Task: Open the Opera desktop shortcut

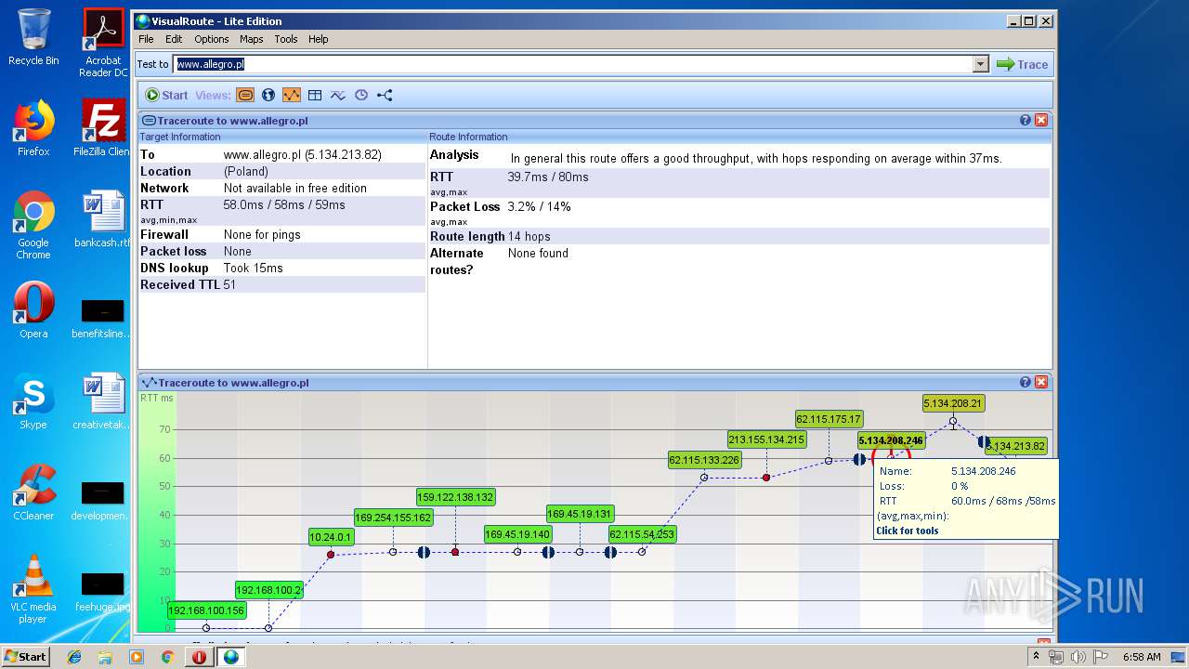Action: pos(33,310)
